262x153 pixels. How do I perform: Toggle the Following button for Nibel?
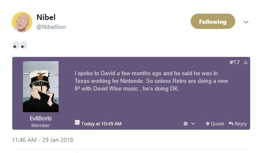(x=213, y=21)
